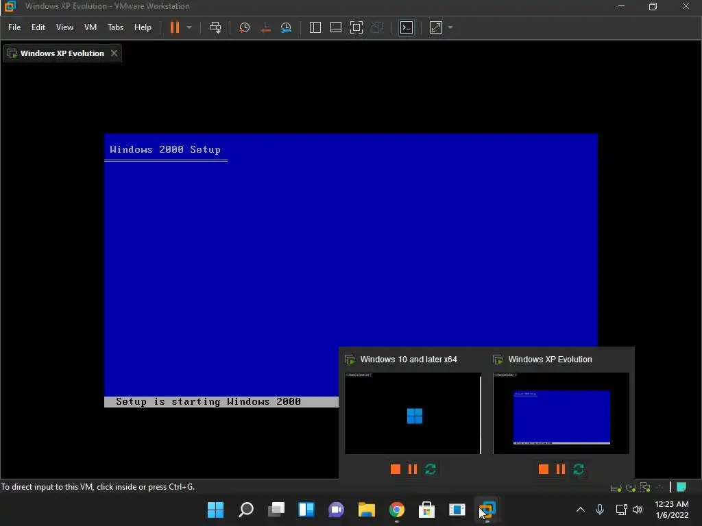Image resolution: width=702 pixels, height=526 pixels.
Task: Click the network adapter status icon
Action: [x=645, y=487]
